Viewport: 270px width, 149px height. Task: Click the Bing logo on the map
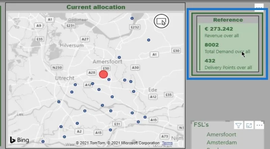[x=20, y=140]
